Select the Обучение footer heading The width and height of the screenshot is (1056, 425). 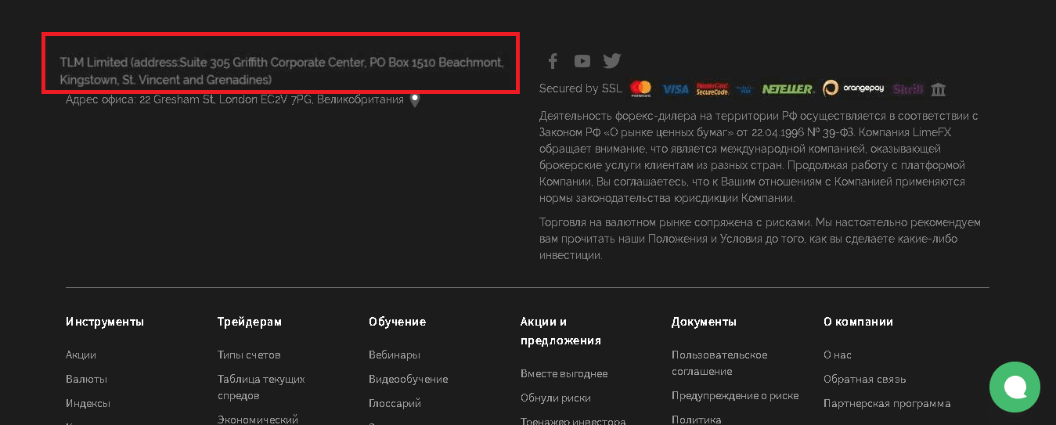pyautogui.click(x=398, y=322)
